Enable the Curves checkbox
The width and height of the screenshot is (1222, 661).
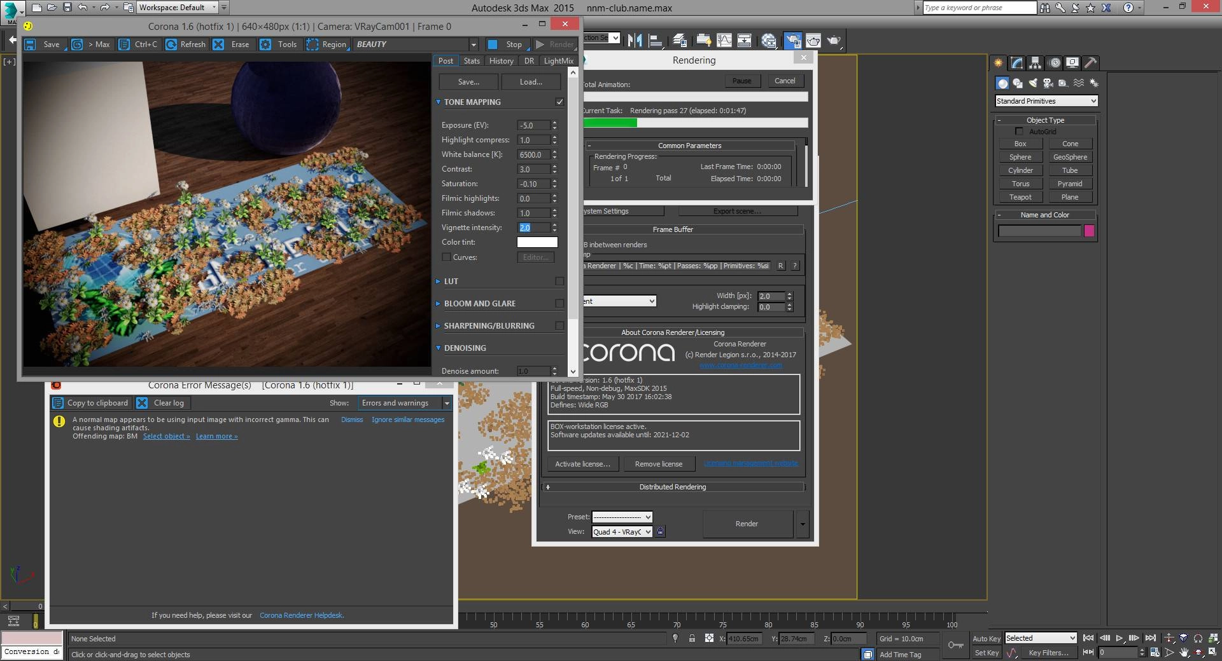(446, 257)
